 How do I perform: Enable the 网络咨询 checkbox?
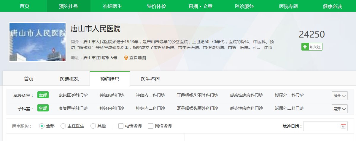[x=151, y=126]
